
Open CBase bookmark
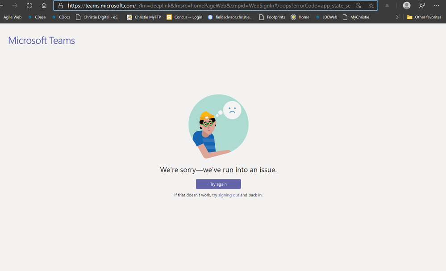(37, 17)
